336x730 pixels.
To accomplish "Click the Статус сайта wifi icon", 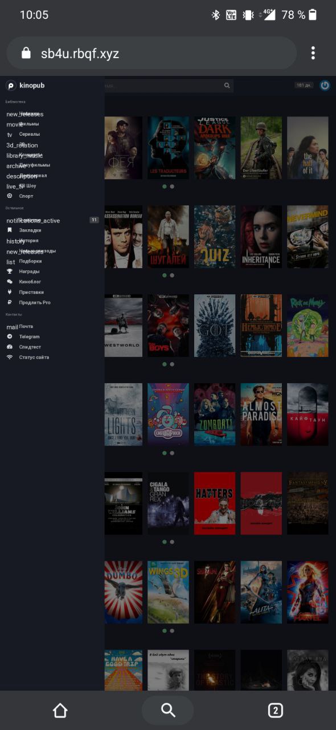I will 9,357.
